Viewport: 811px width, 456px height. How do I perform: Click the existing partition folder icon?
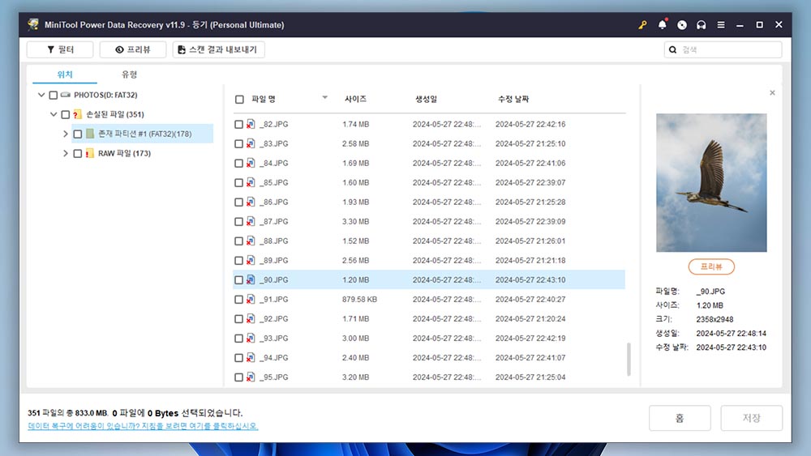point(90,134)
